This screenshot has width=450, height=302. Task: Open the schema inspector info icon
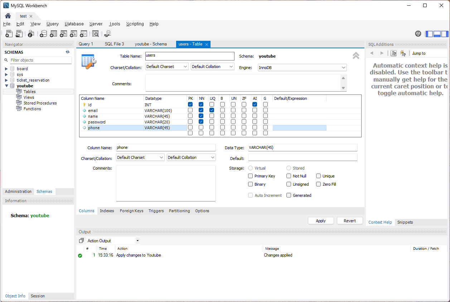(x=31, y=34)
